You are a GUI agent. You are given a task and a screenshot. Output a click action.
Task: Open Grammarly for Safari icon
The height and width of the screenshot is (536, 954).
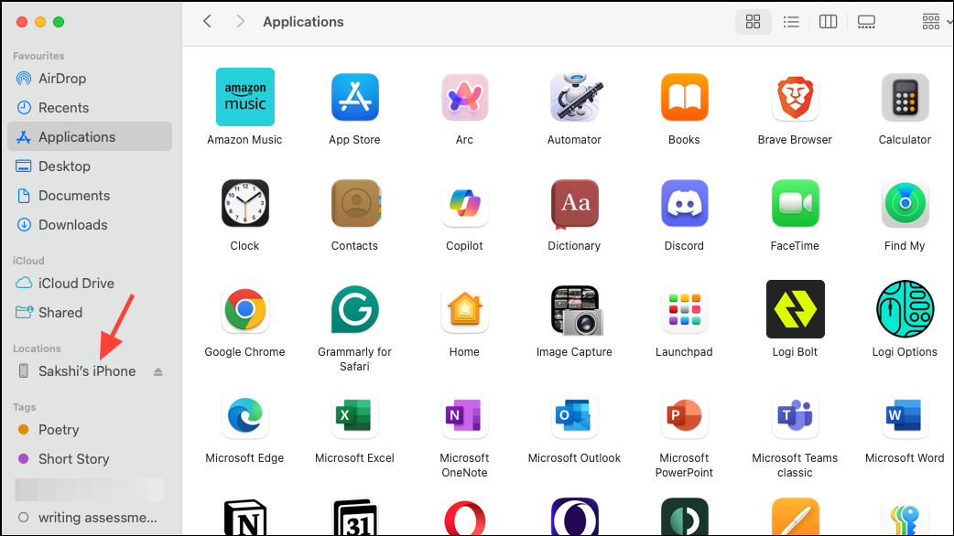(354, 309)
